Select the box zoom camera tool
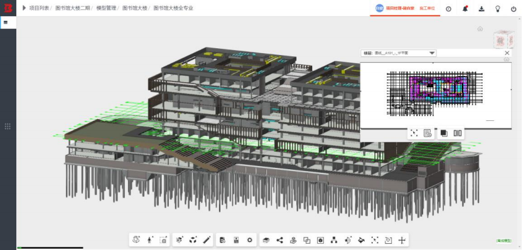523x250 pixels. point(163,240)
